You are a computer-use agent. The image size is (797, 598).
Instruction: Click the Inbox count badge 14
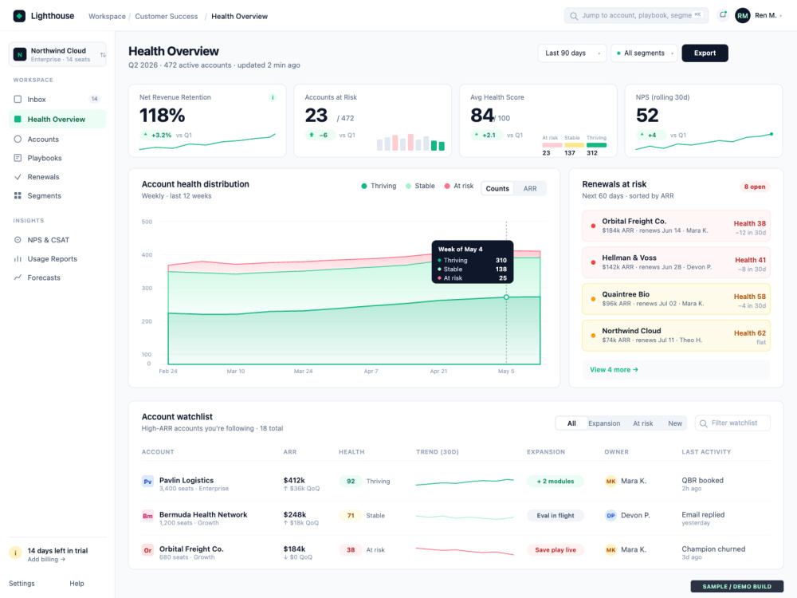point(95,99)
